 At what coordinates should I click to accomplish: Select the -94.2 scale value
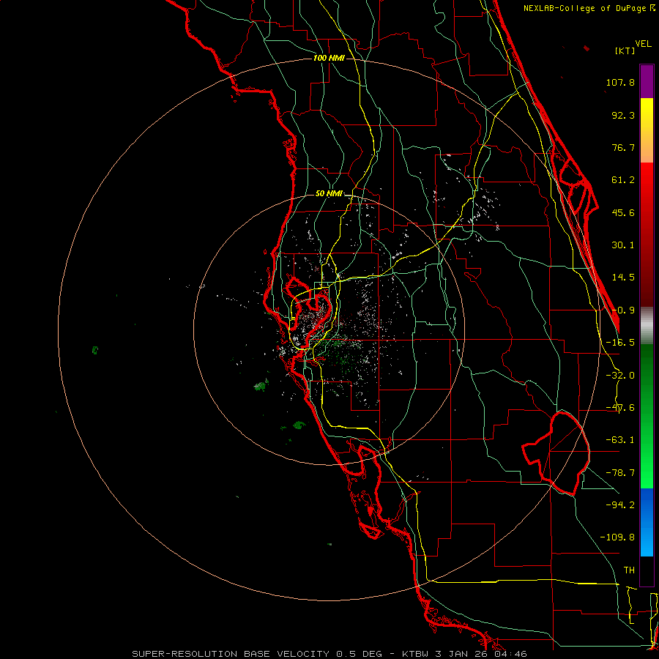click(620, 505)
